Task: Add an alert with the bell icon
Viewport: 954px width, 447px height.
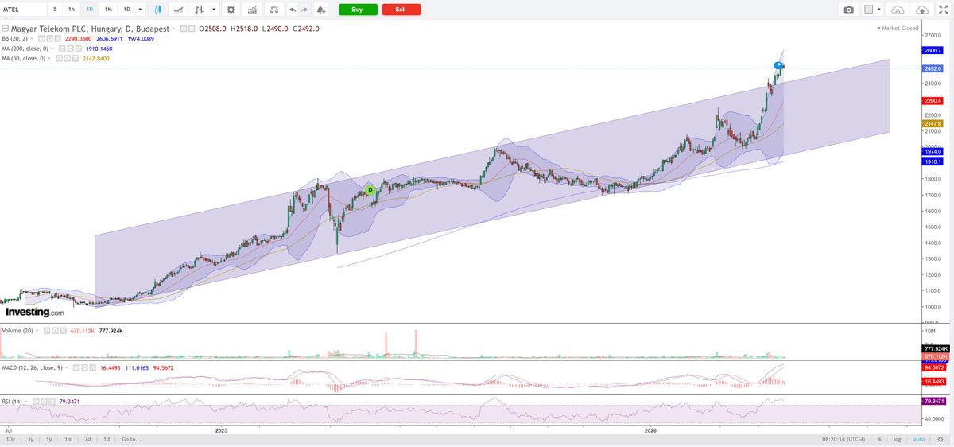Action: (x=320, y=10)
